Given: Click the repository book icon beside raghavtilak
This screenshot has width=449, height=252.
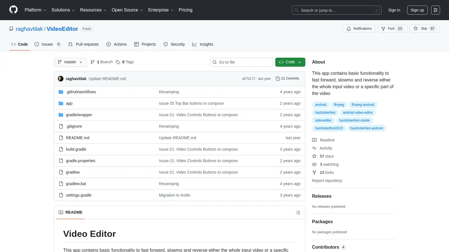Looking at the screenshot, I should click(11, 29).
